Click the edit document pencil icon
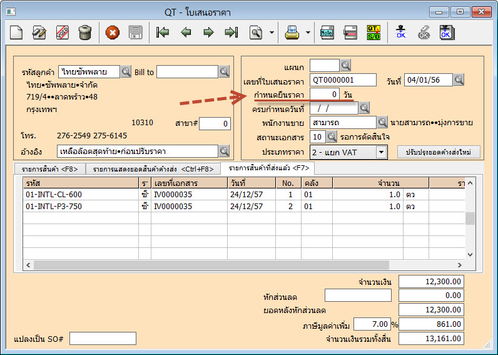498x355 pixels. click(x=39, y=33)
